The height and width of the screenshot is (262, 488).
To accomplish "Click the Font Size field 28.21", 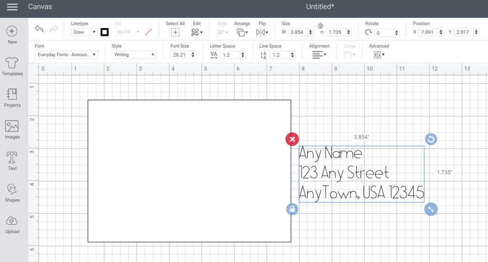I will [x=180, y=55].
